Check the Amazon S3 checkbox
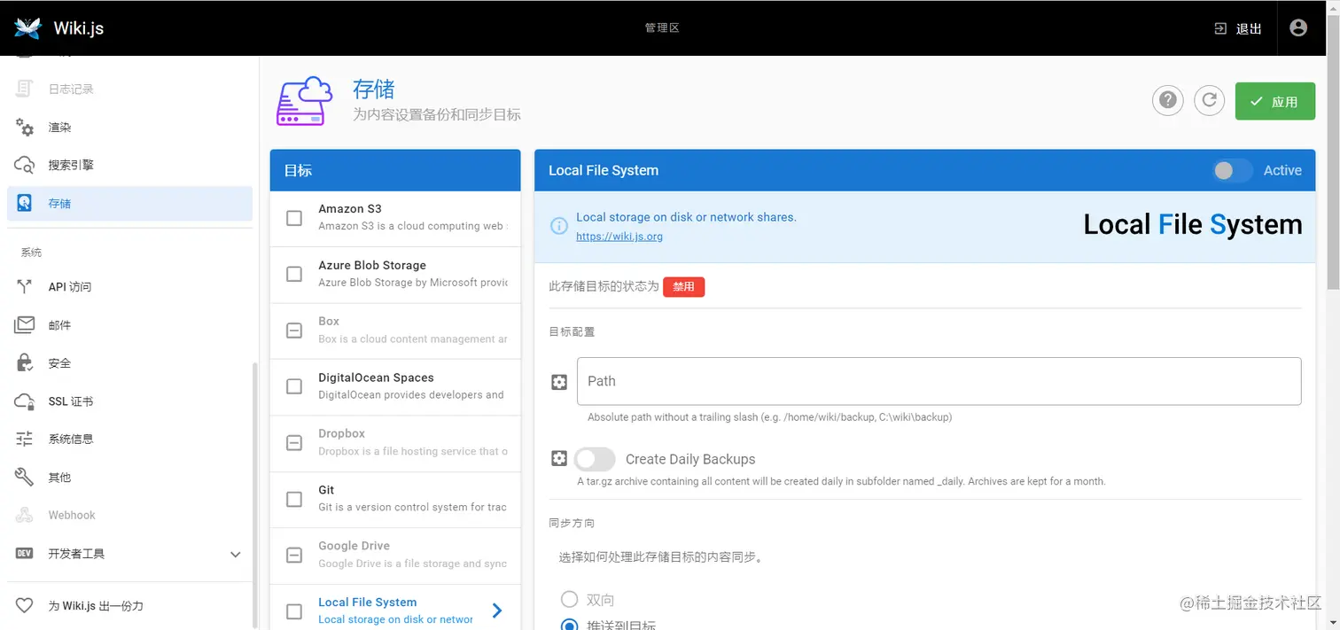 [x=294, y=218]
